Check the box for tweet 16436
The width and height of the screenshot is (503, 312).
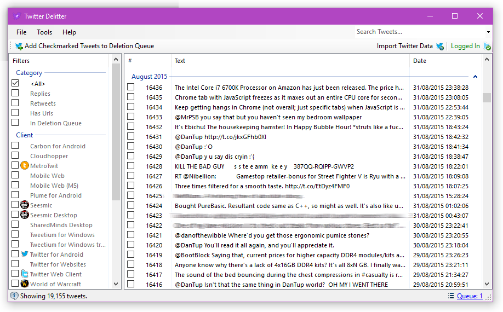(131, 88)
